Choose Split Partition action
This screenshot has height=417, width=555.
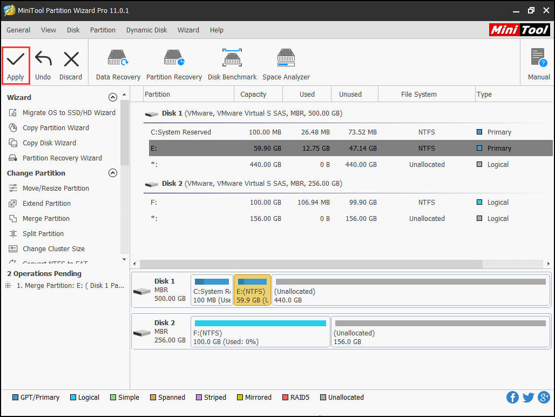coord(36,234)
